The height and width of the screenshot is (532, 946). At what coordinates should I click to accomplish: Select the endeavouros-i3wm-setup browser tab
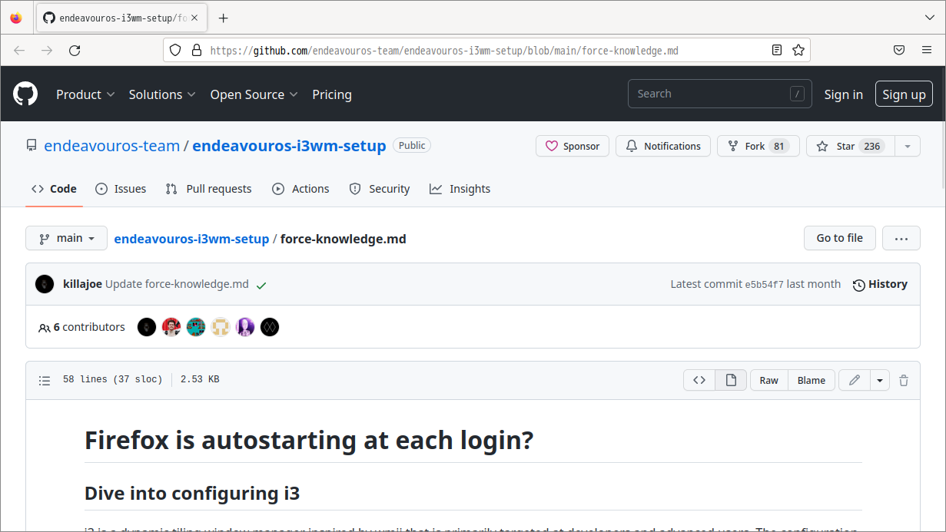click(121, 18)
